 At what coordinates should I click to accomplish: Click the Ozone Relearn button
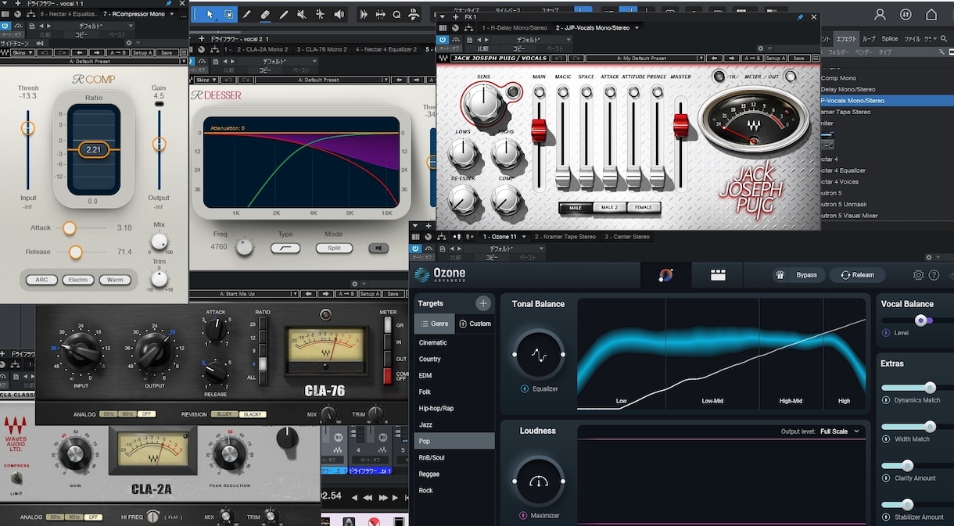tap(858, 275)
